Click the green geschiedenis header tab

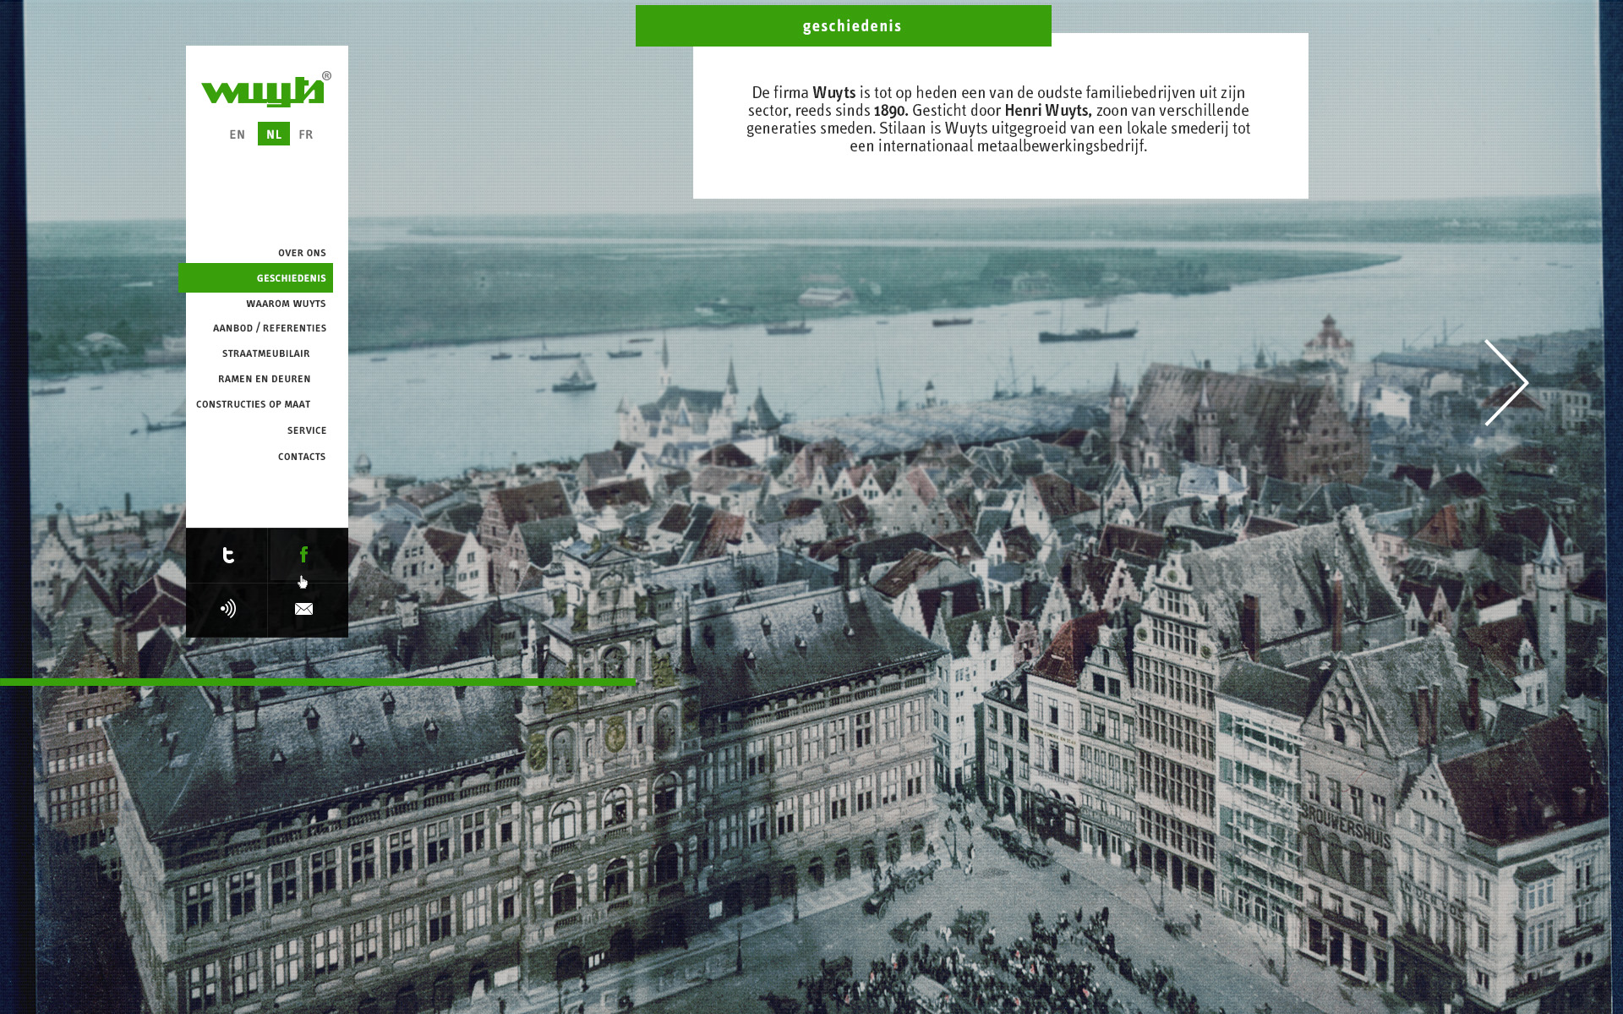843,25
